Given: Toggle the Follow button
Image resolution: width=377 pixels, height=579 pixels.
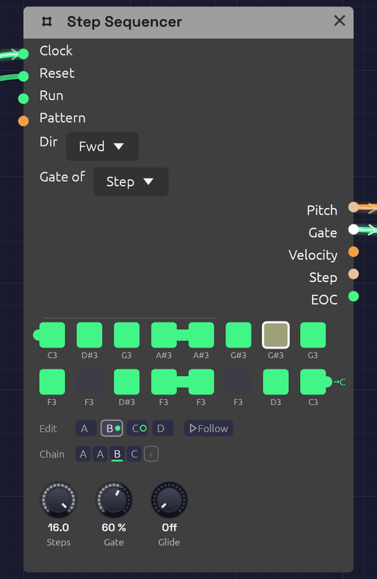Looking at the screenshot, I should [208, 428].
